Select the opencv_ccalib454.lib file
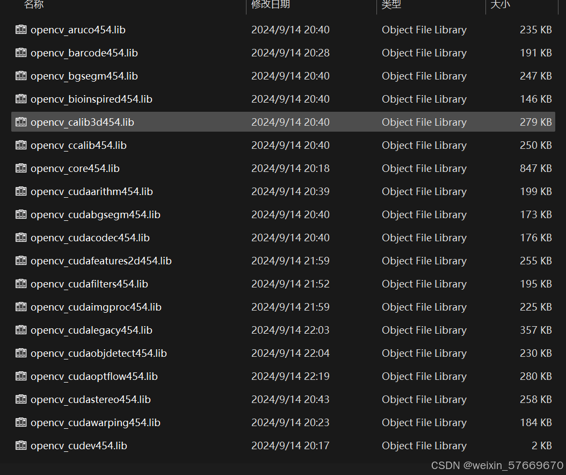 79,145
